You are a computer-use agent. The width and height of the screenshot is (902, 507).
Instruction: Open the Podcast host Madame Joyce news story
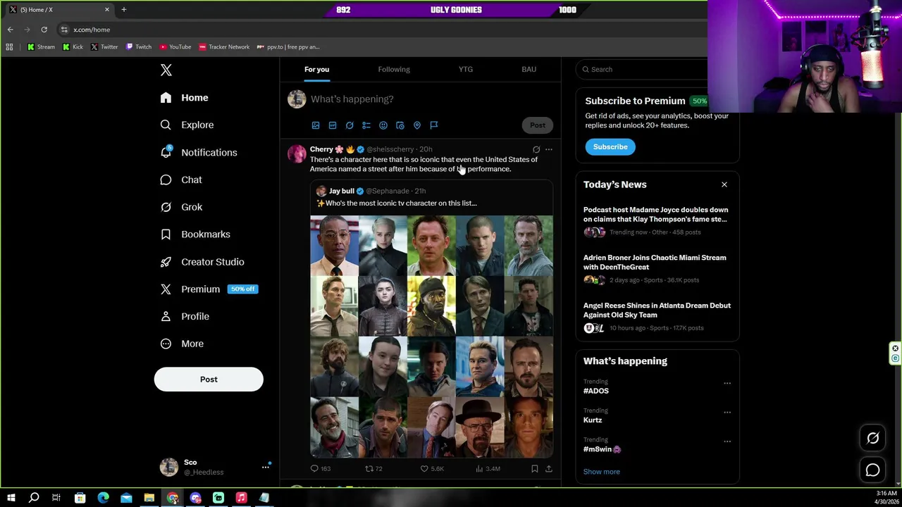[657, 220]
